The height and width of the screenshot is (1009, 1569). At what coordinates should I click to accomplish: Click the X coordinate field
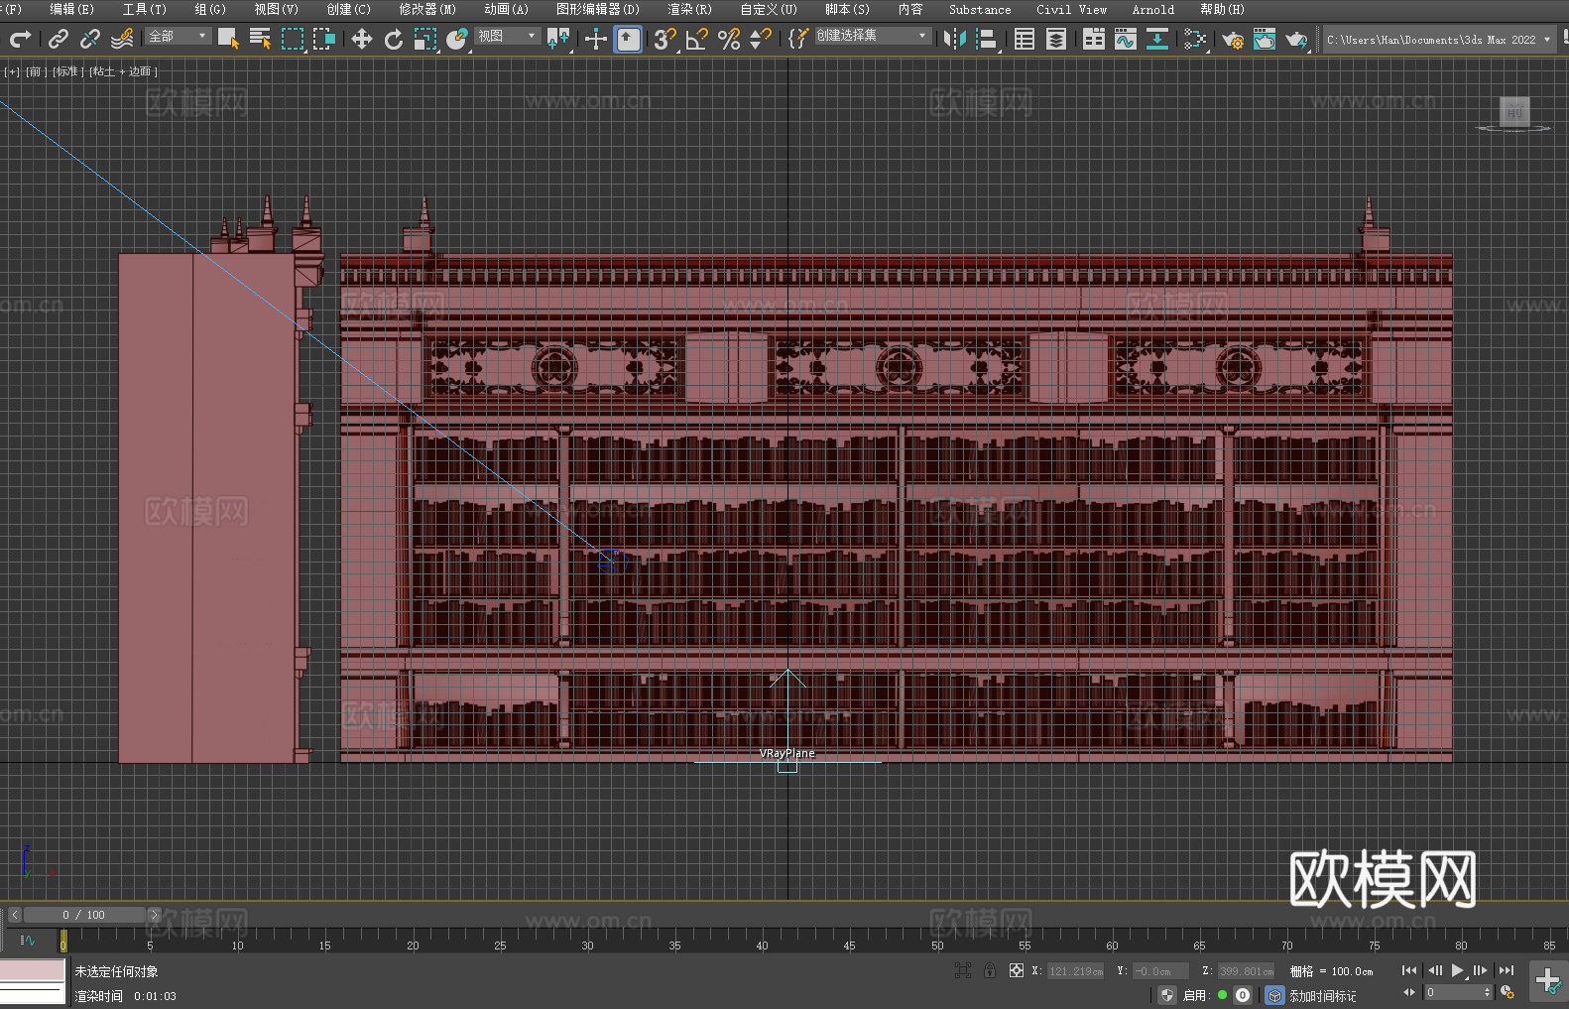[x=1077, y=971]
